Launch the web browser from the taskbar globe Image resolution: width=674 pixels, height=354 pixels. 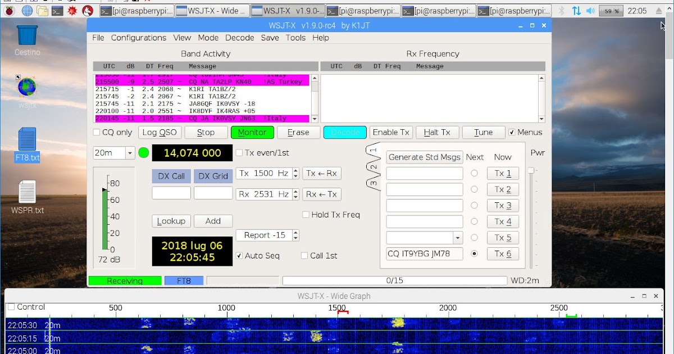coord(26,10)
